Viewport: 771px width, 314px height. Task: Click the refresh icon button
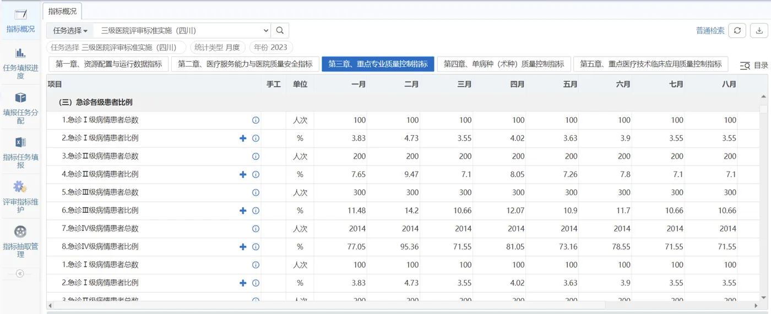tap(737, 30)
